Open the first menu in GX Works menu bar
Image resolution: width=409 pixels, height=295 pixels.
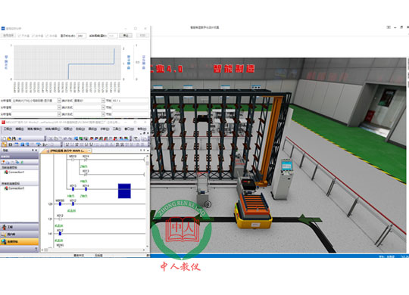pos(8,129)
